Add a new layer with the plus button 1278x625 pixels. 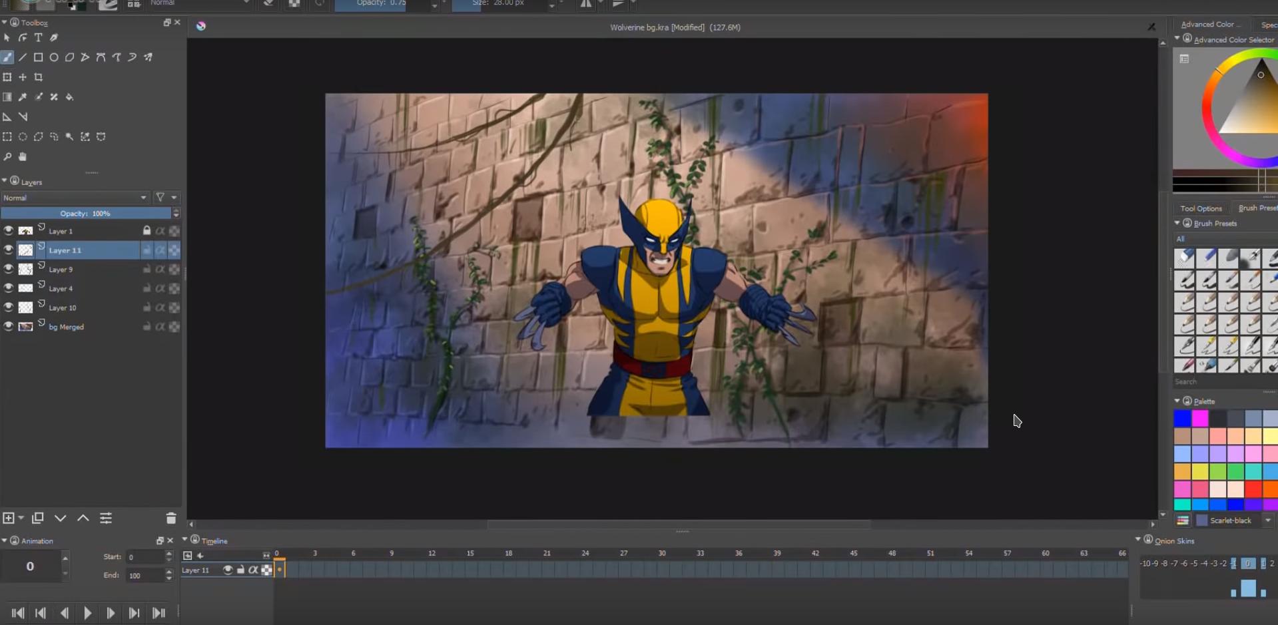(9, 518)
